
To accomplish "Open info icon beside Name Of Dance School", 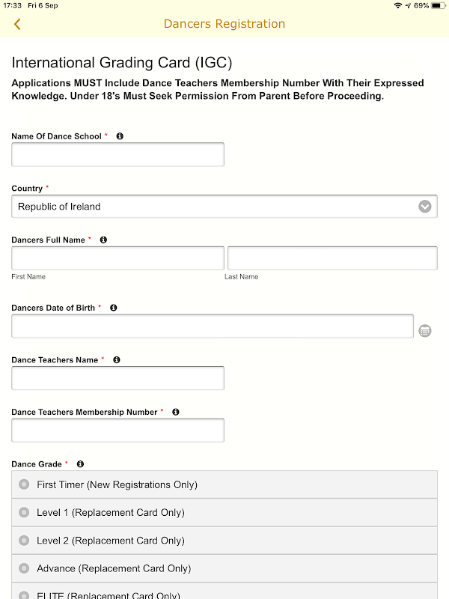I will click(x=120, y=136).
